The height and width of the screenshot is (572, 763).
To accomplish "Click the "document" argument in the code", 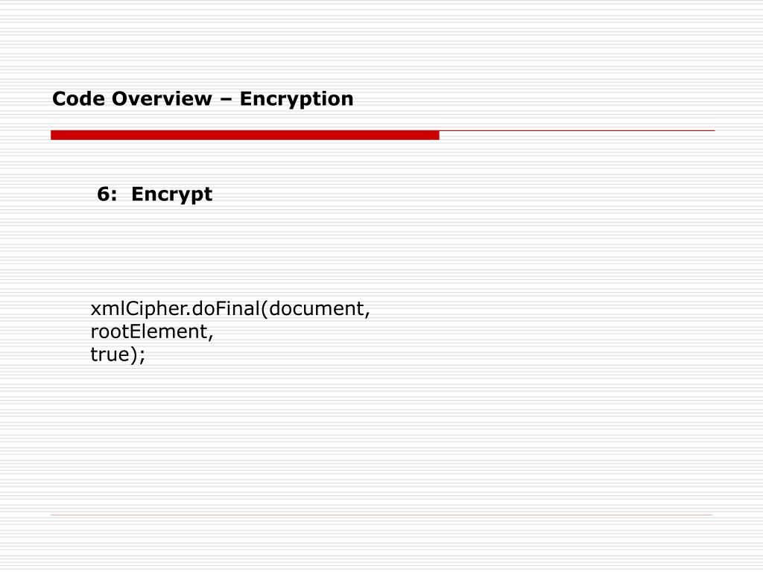I will click(x=316, y=308).
